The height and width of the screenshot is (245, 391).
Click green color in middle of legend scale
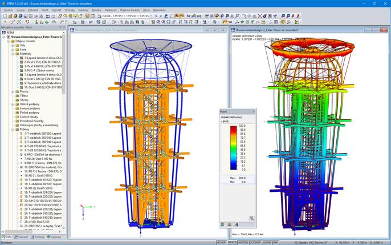pyautogui.click(x=234, y=147)
